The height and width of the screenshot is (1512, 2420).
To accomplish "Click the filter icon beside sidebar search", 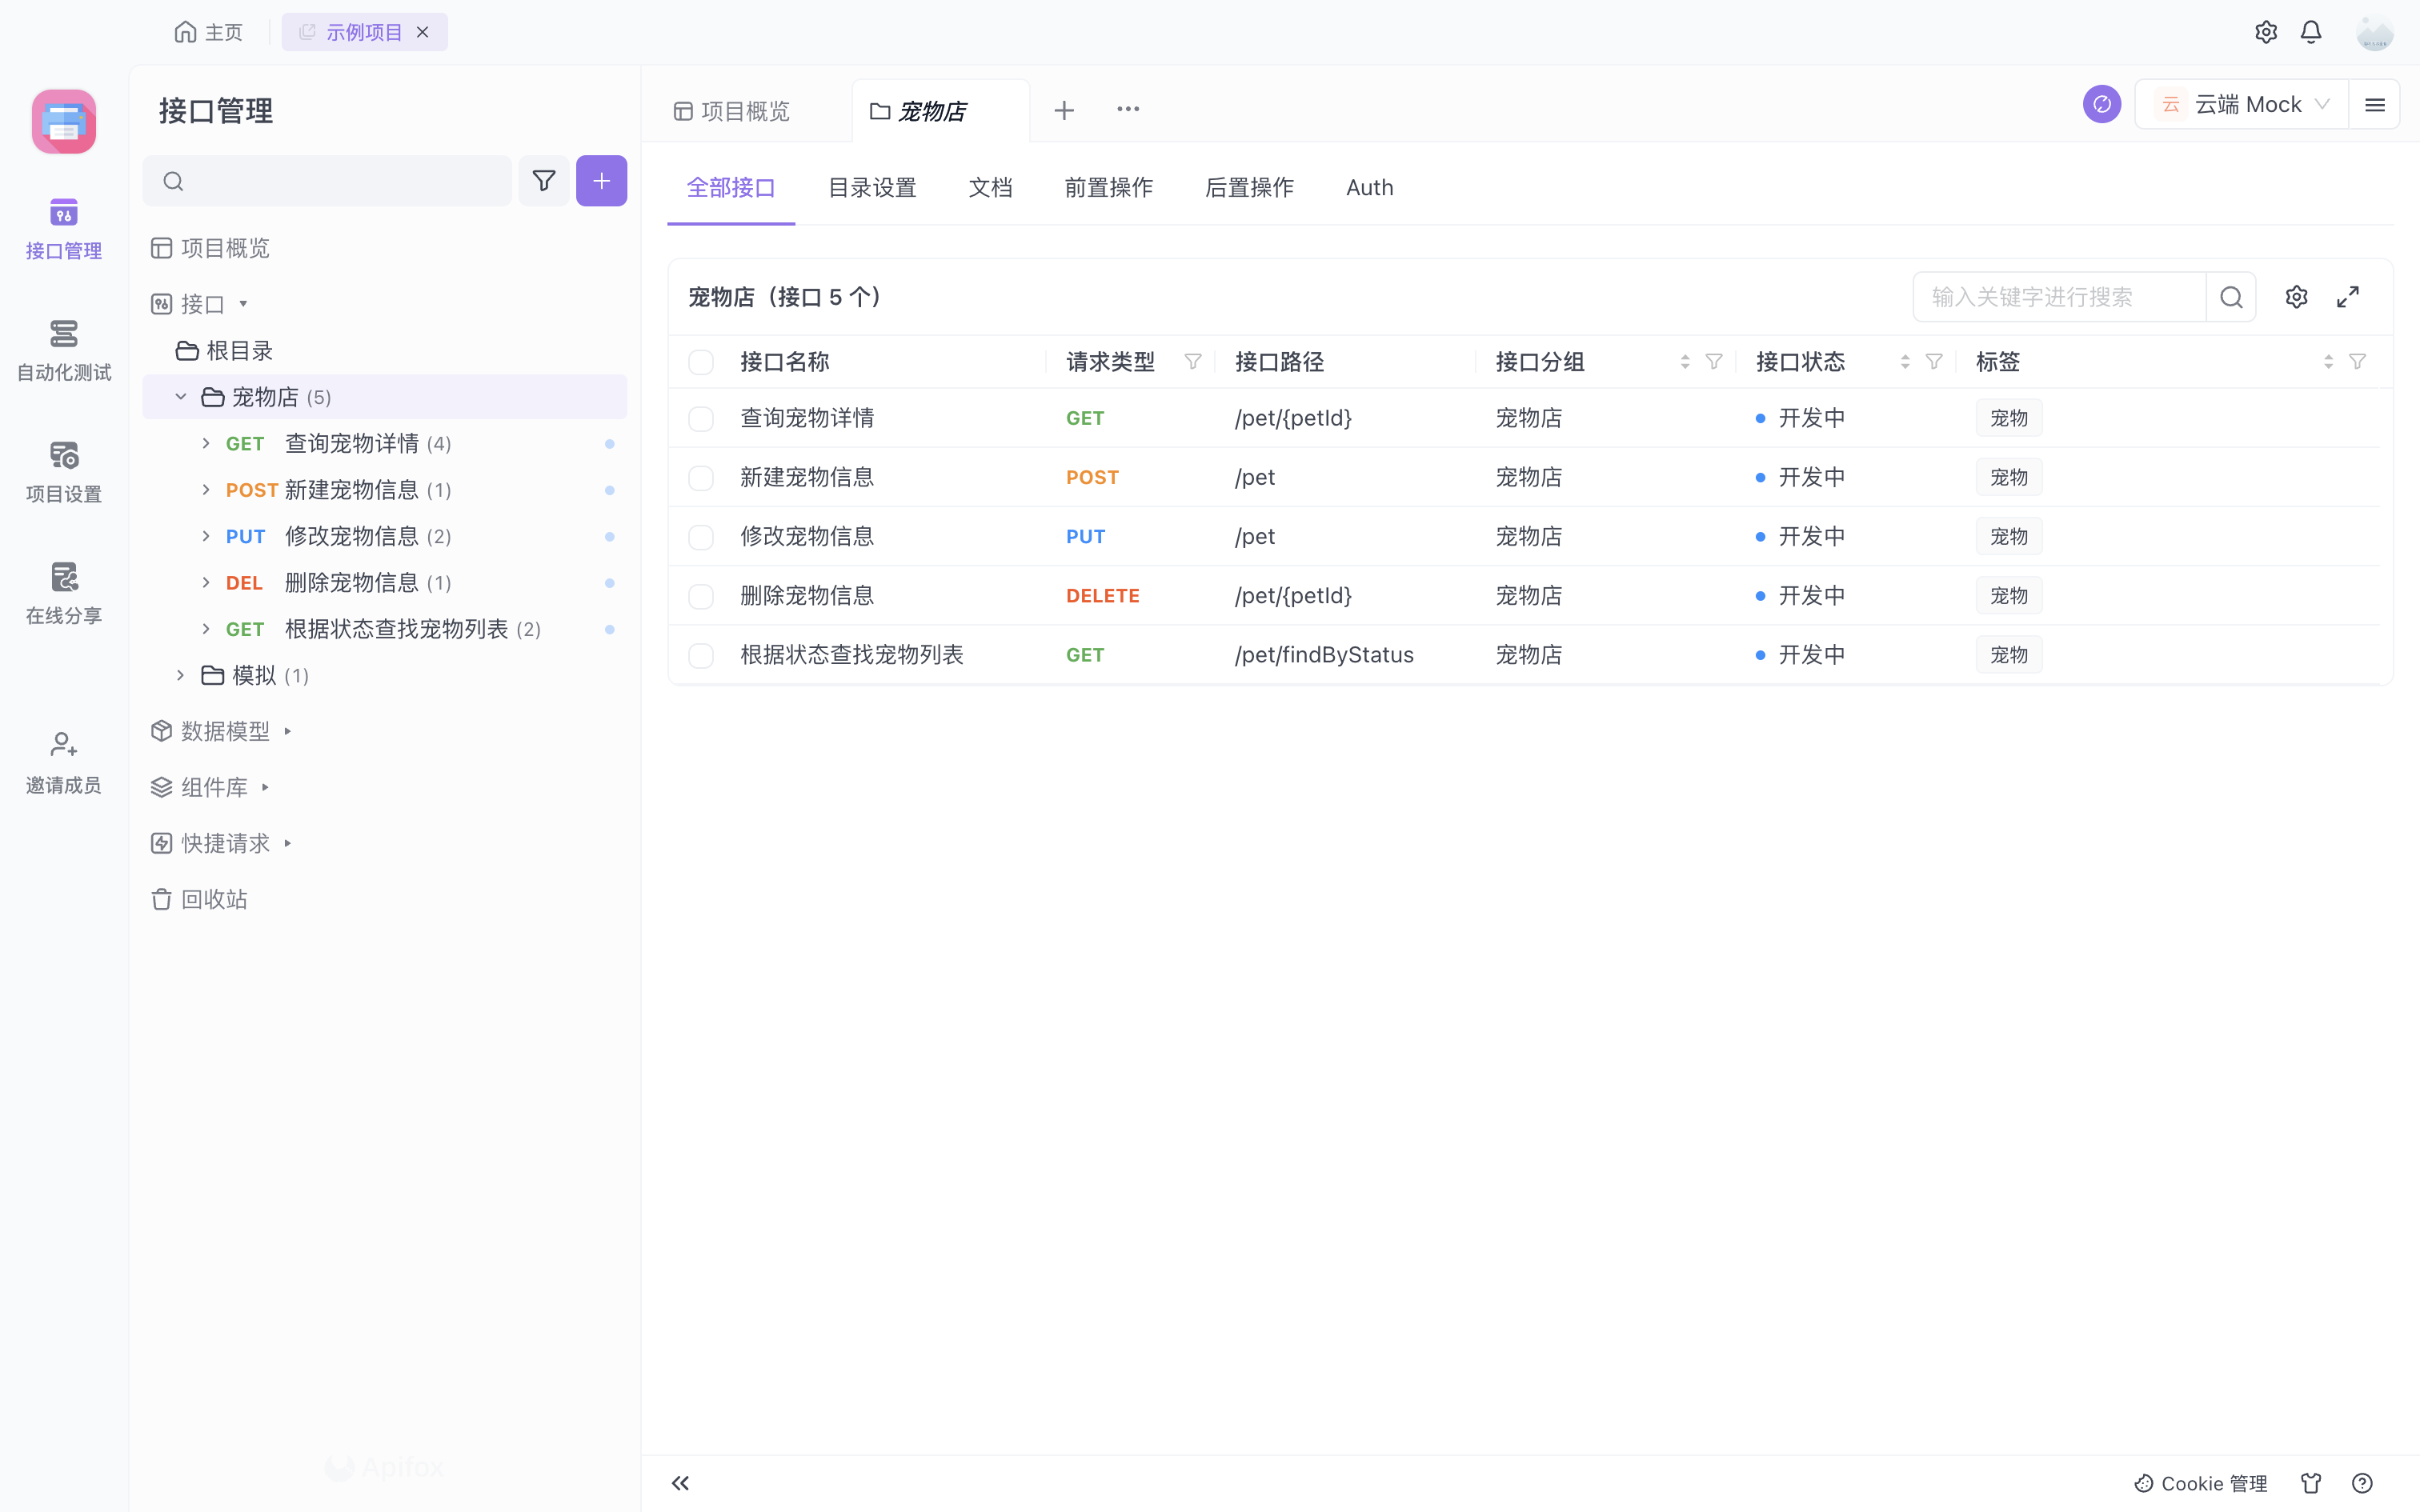I will coord(543,181).
